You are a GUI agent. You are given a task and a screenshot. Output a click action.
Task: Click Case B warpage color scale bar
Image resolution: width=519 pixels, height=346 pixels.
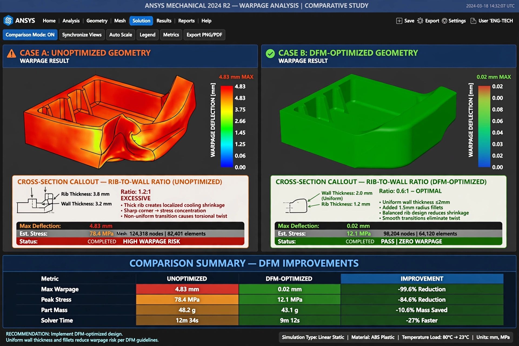484,127
